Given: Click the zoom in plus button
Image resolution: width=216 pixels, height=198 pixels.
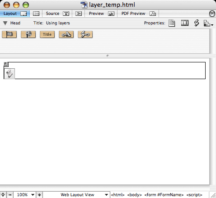Looking at the screenshot, I should 39,195.
